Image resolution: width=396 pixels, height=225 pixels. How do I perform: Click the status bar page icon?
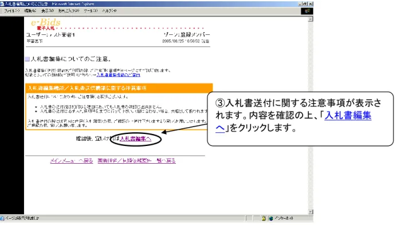2,218
